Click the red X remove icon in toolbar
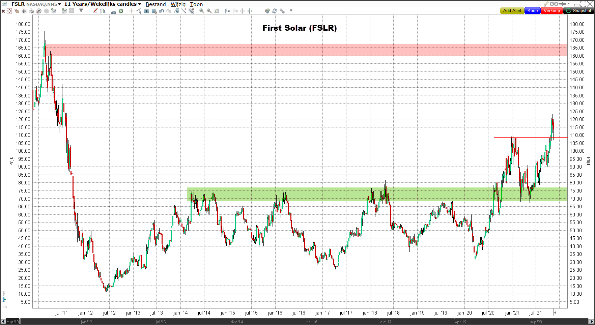Image resolution: width=595 pixels, height=325 pixels. click(3, 11)
